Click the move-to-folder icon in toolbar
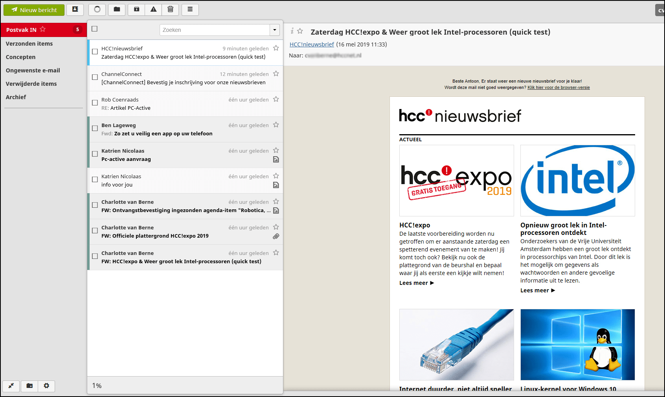665x397 pixels. pos(117,9)
